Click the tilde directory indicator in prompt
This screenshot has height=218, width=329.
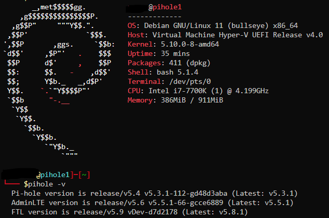84,175
